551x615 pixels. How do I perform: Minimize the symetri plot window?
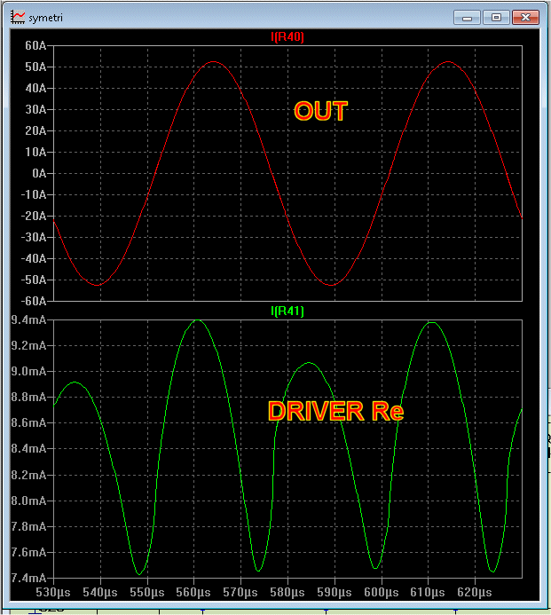(467, 18)
